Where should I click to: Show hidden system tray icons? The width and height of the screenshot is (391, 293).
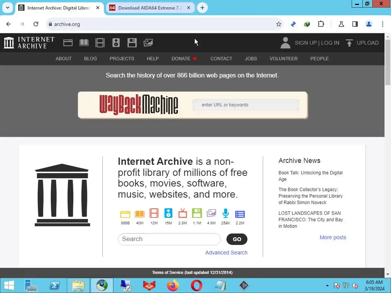click(327, 285)
